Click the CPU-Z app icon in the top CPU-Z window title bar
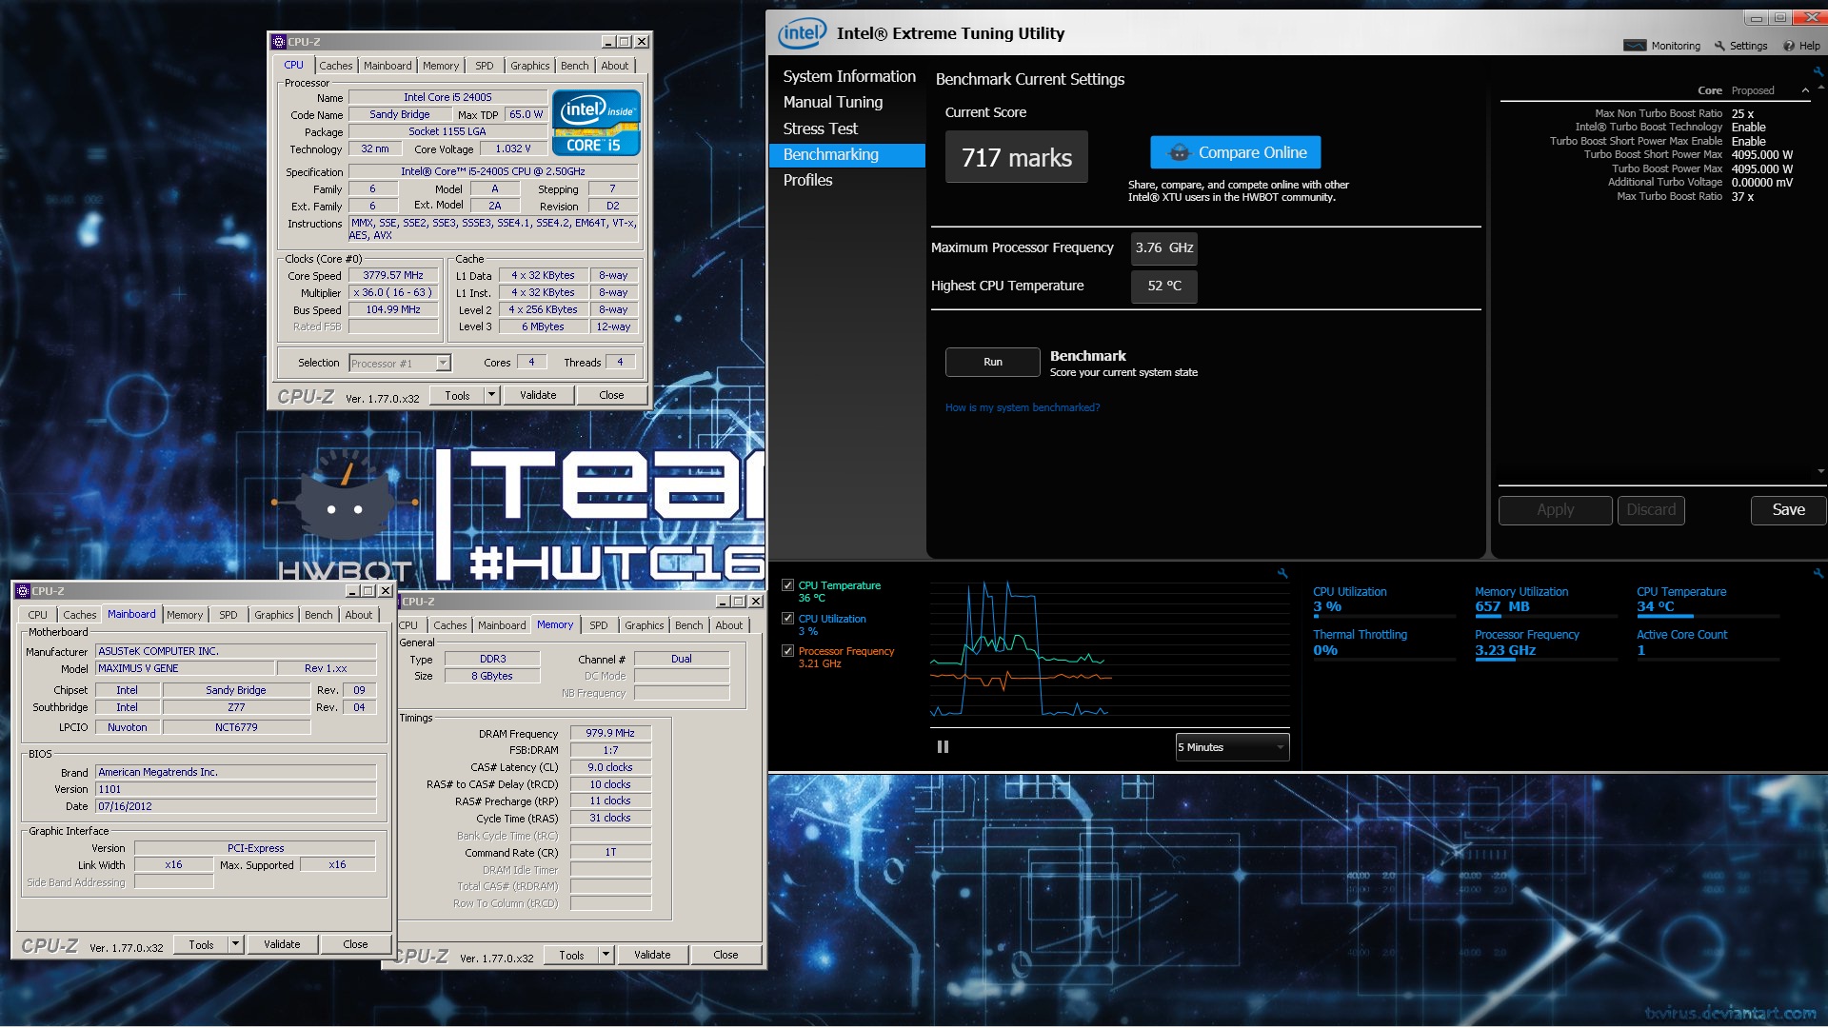The width and height of the screenshot is (1828, 1028). [x=279, y=42]
